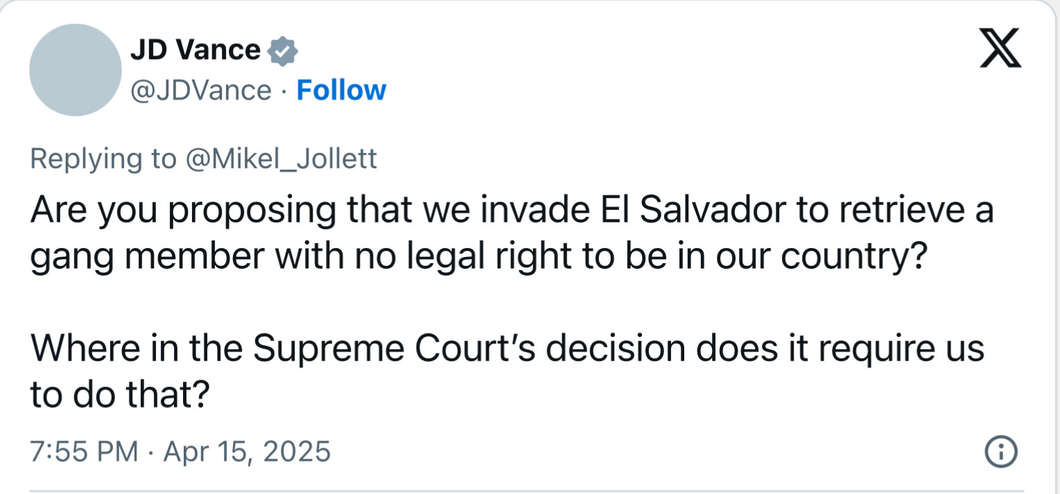Open the @Mikel_Jollett mention link
The image size is (1060, 494).
tap(280, 159)
